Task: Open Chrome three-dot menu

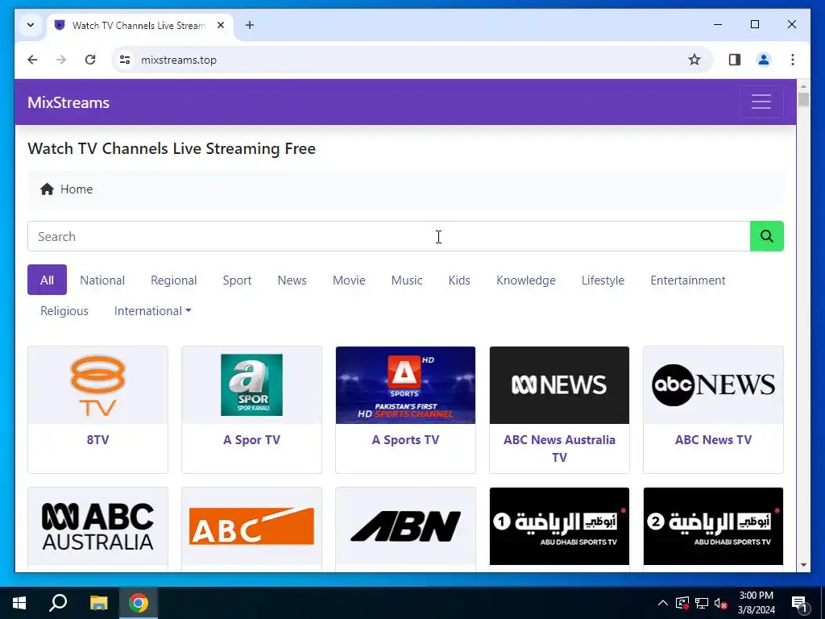Action: click(x=793, y=60)
